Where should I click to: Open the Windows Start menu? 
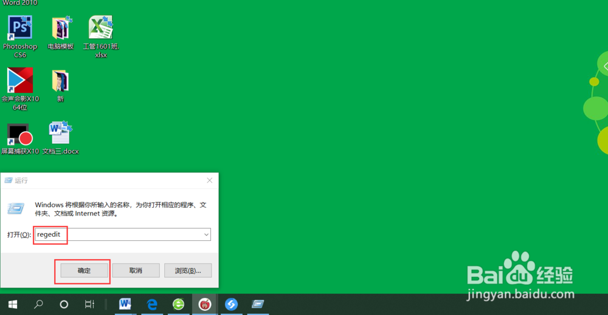coord(12,305)
